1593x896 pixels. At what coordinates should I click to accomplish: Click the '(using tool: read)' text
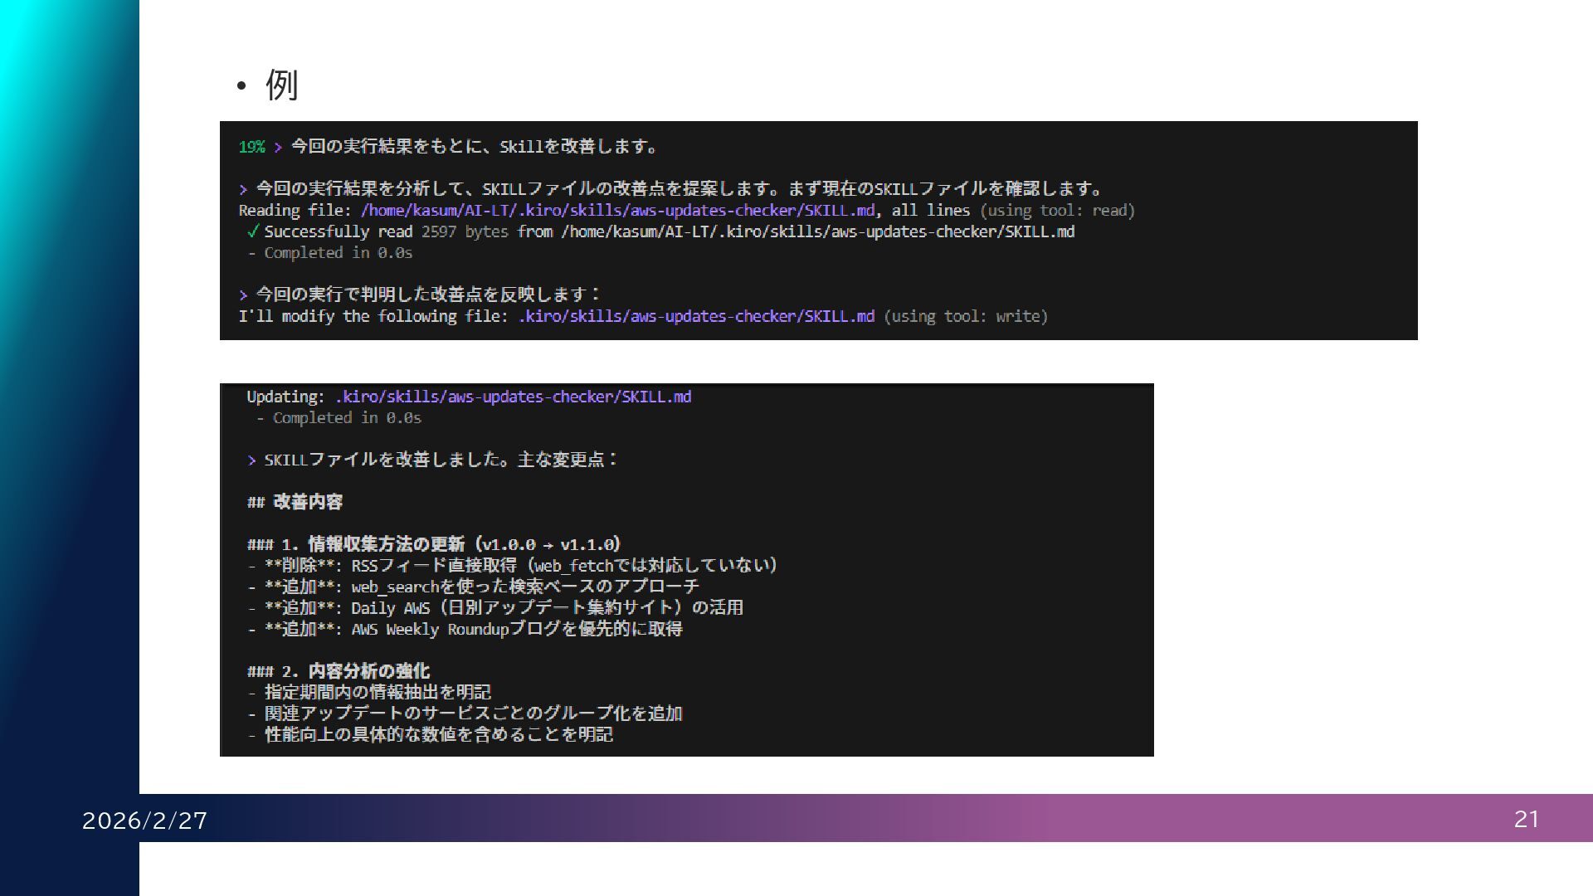click(1056, 211)
